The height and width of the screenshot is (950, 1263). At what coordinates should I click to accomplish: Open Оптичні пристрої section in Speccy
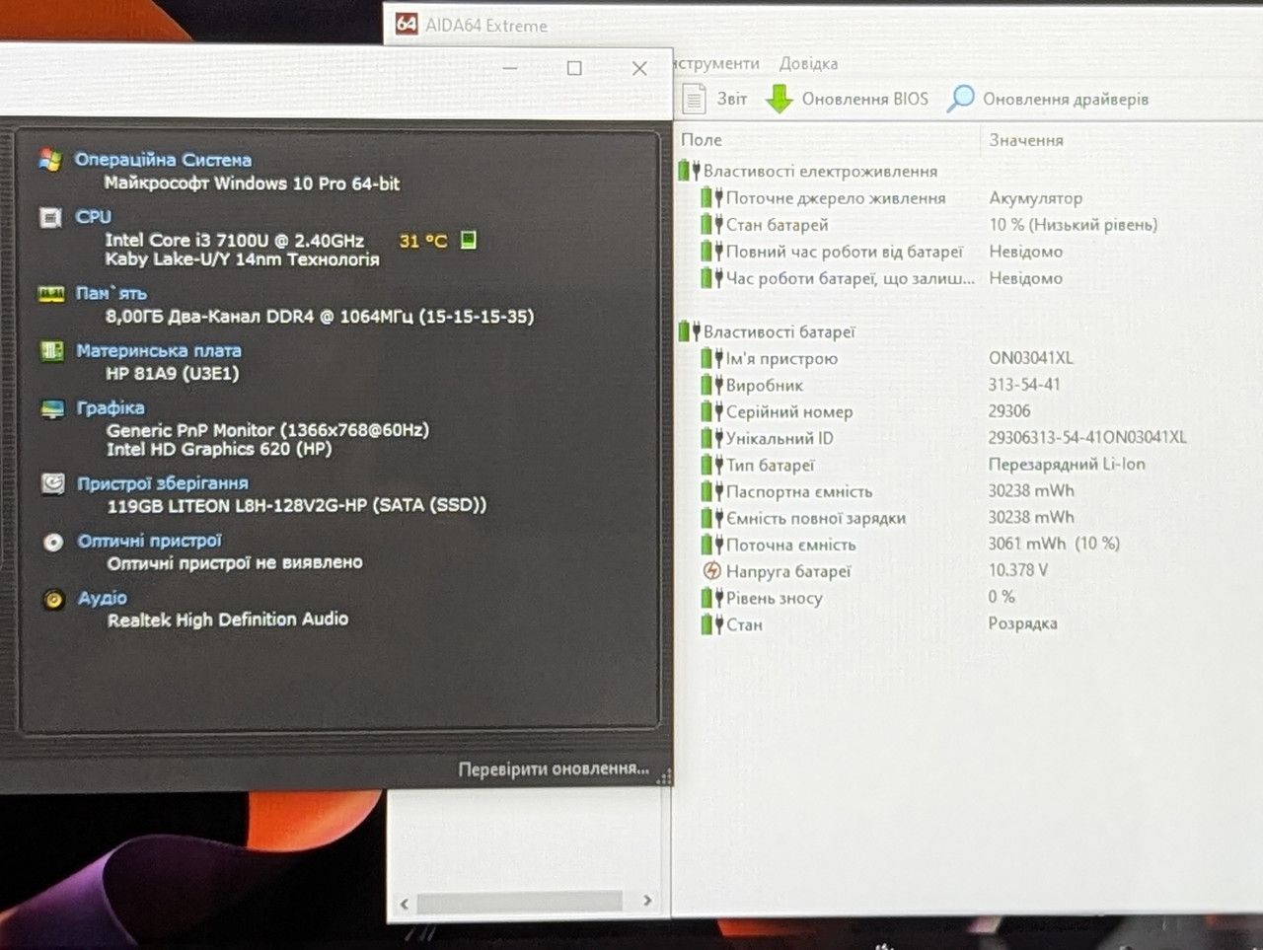point(150,541)
